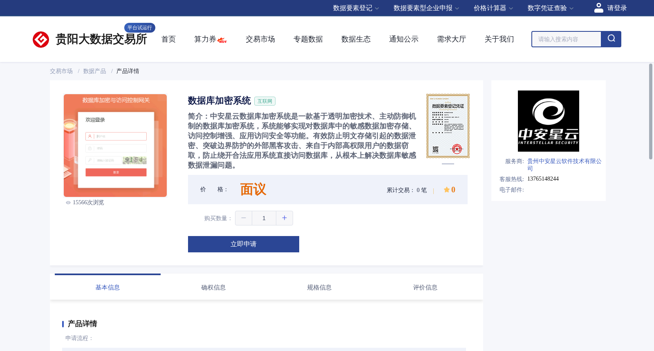
Task: Click the page vertical scrollbar
Action: 651,111
